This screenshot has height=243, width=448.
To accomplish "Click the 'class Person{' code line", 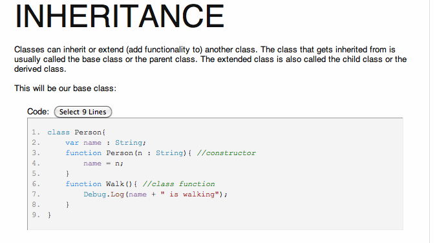I will (x=76, y=132).
